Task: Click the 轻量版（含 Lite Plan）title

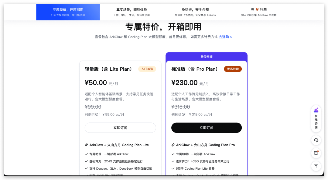Action: coord(108,69)
